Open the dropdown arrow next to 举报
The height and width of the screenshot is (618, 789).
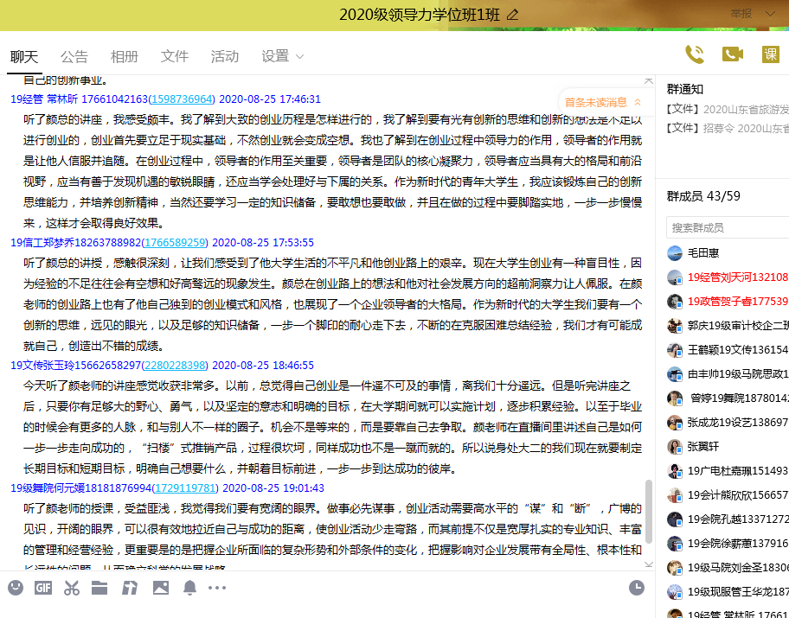769,14
